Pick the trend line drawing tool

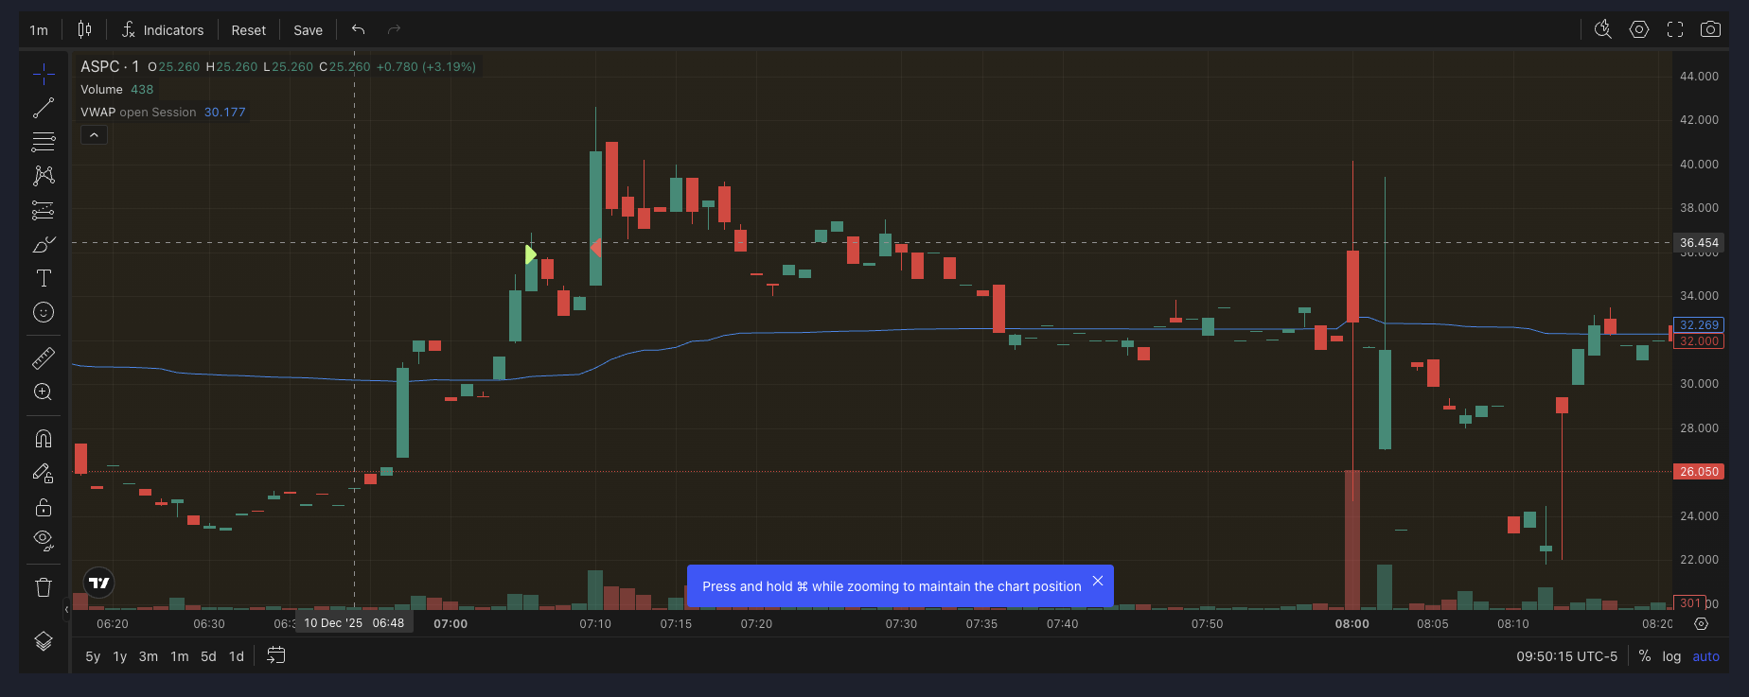click(x=44, y=109)
